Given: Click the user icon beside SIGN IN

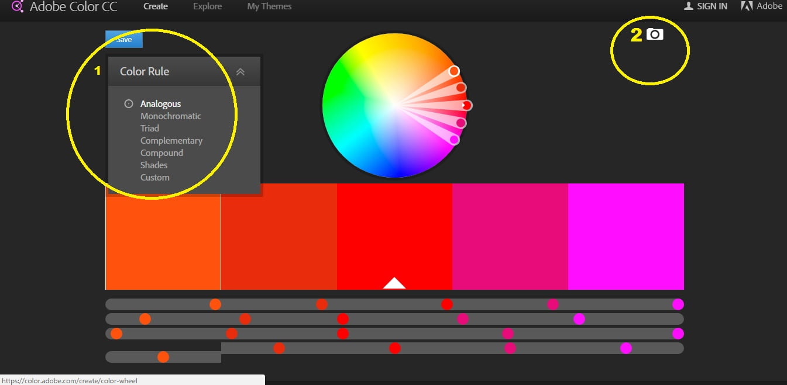Looking at the screenshot, I should (x=688, y=6).
